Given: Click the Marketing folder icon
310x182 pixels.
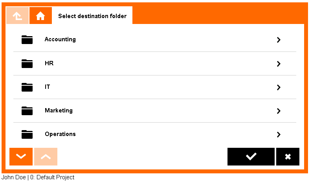Looking at the screenshot, I should click(x=27, y=110).
